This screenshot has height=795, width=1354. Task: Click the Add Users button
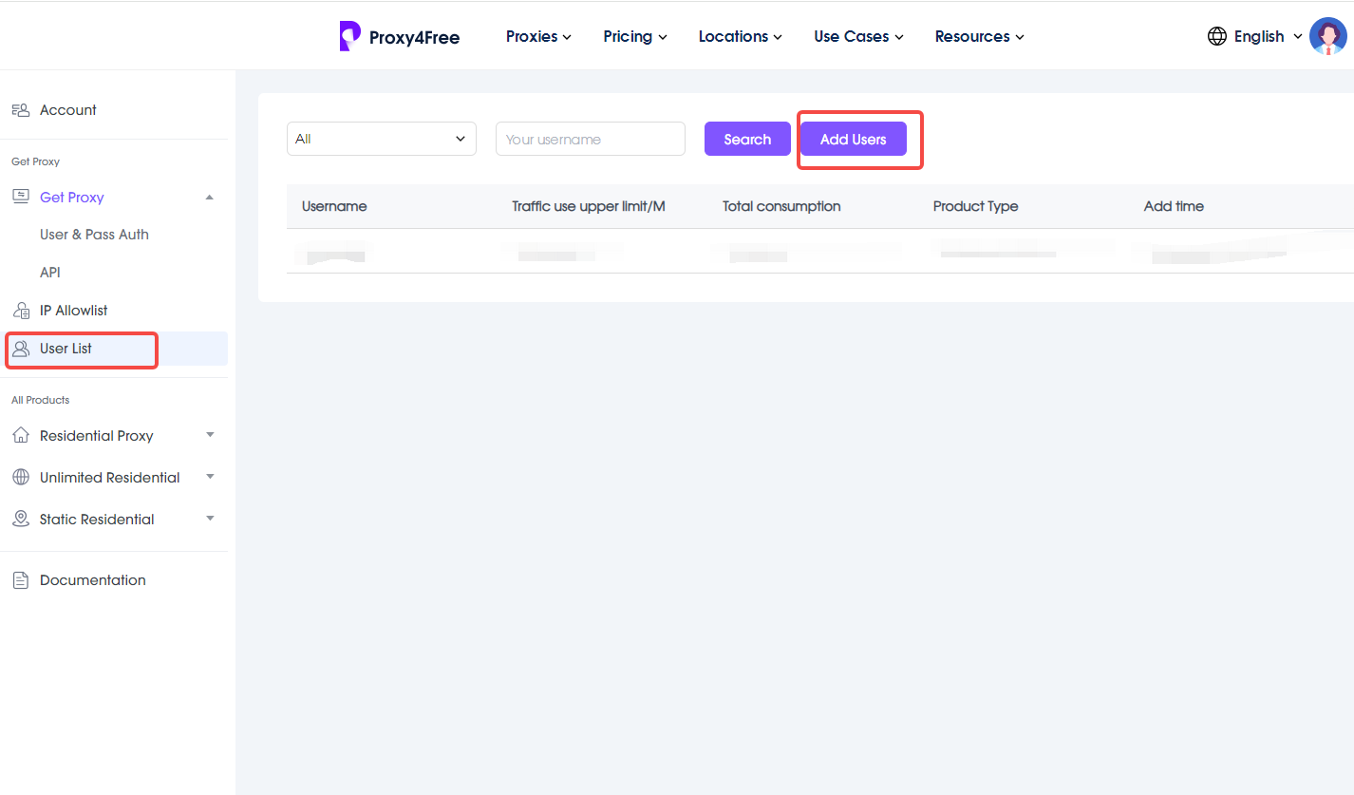pos(854,139)
